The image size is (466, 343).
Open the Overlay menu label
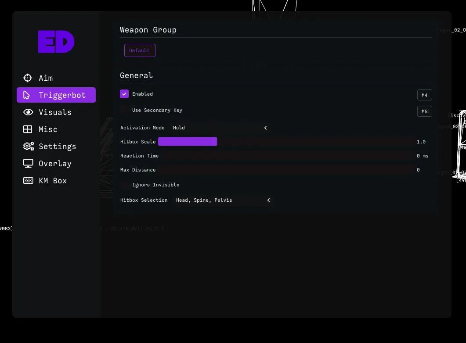(x=55, y=164)
